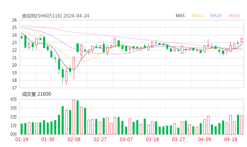Click the MA10 legend label

click(197, 16)
